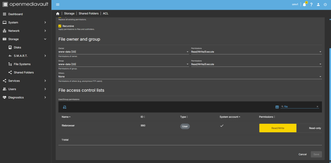
Task: Open the Owner dropdown showing www-data
Action: [x=123, y=52]
